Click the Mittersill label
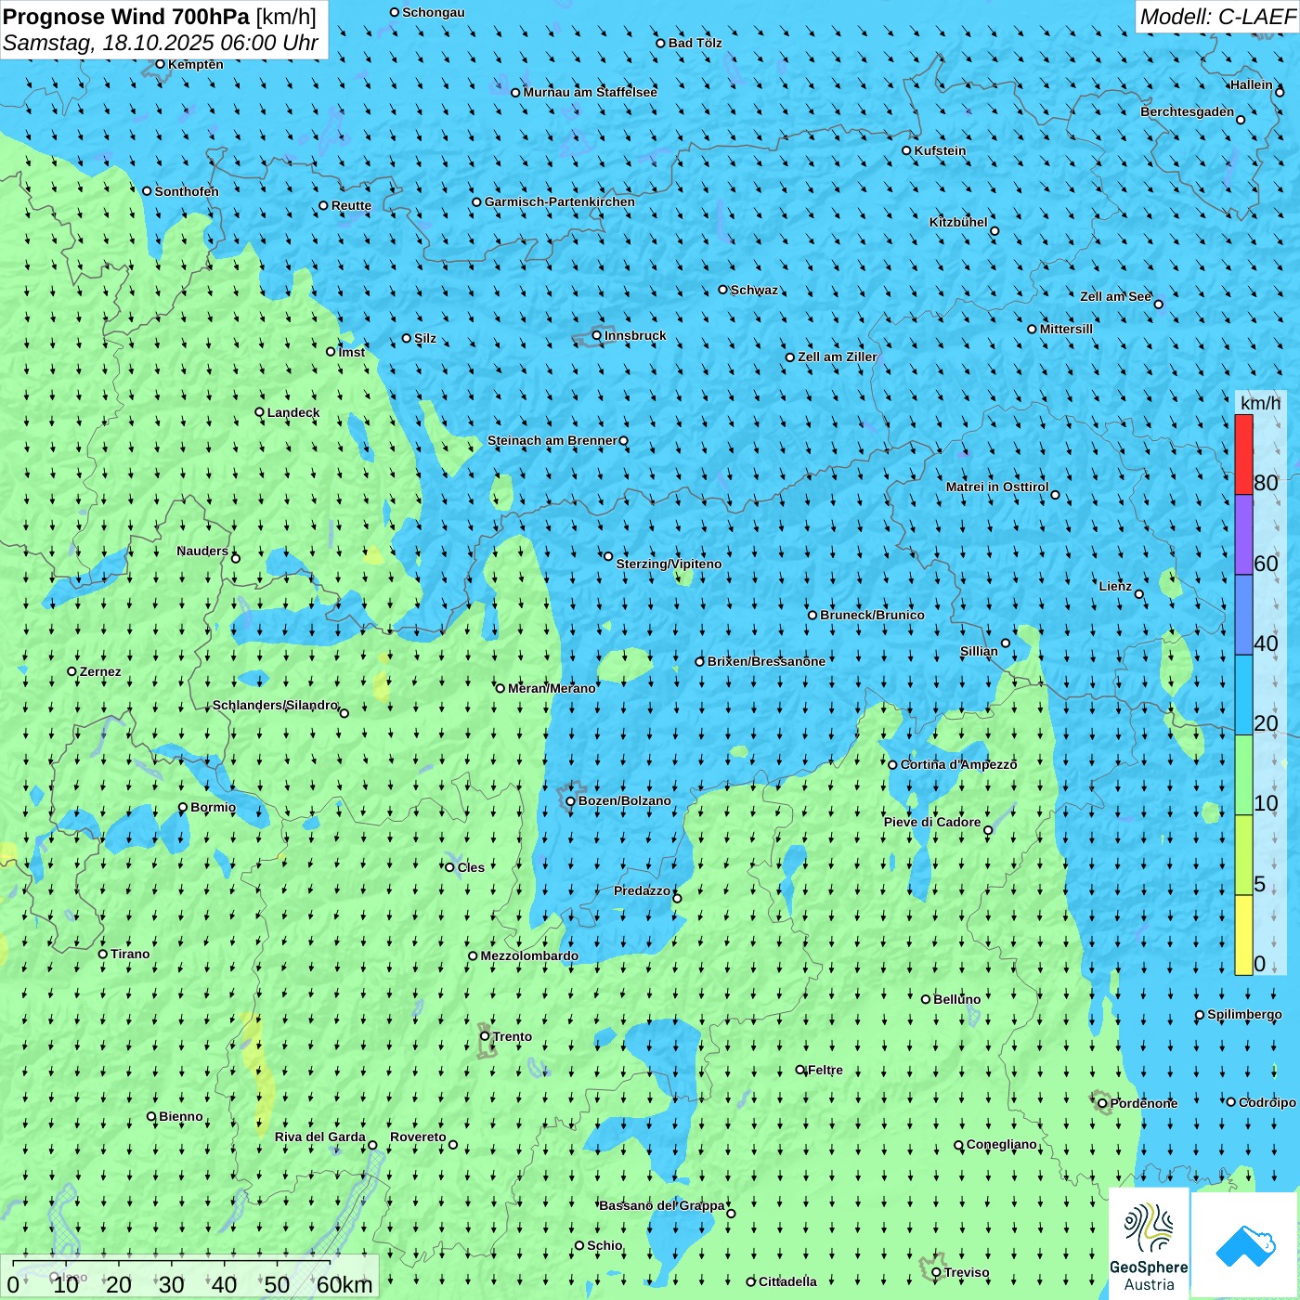The image size is (1300, 1300). pos(1066,329)
